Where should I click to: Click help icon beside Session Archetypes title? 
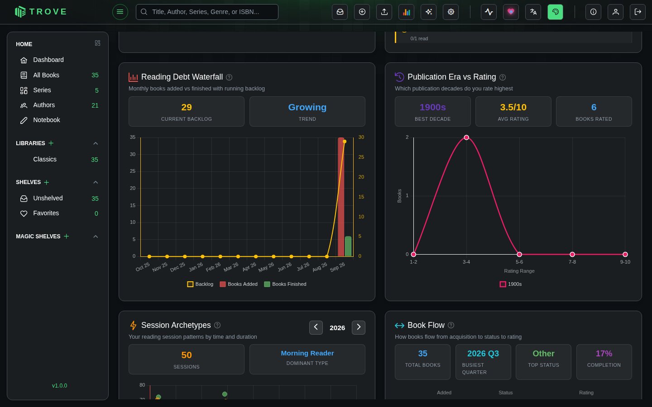coord(217,325)
